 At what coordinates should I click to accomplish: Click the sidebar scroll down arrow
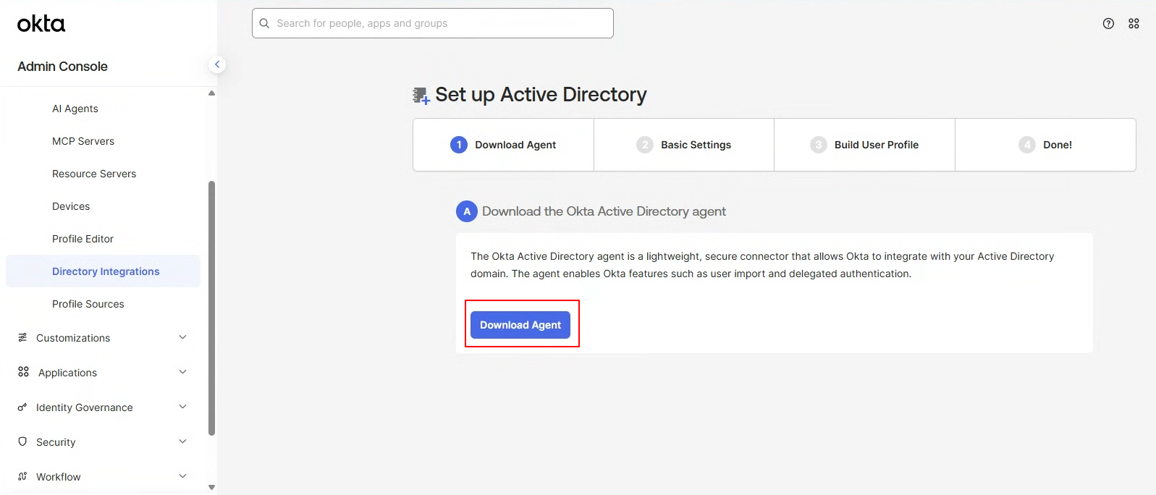211,487
